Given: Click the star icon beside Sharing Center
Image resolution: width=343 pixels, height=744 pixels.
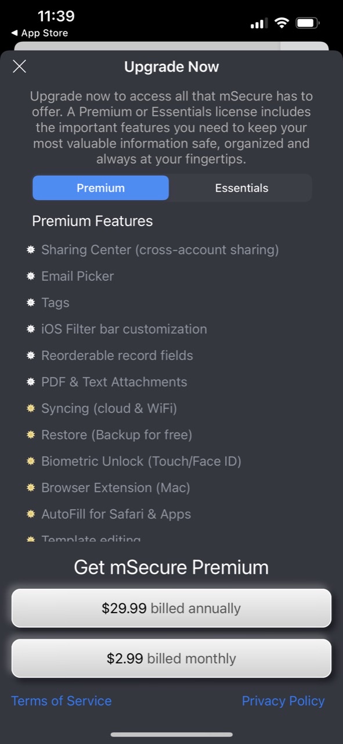Looking at the screenshot, I should click(x=31, y=249).
